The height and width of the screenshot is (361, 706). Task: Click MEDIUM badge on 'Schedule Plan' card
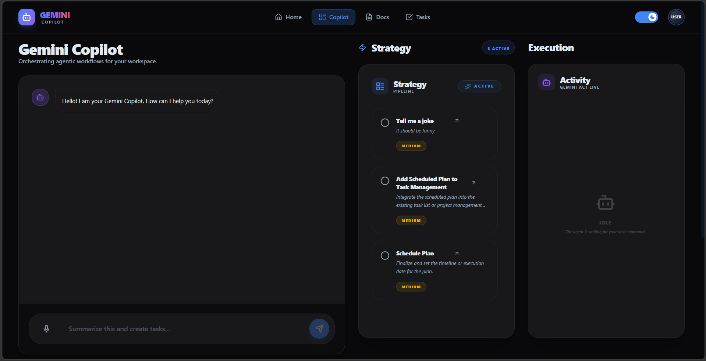point(411,287)
